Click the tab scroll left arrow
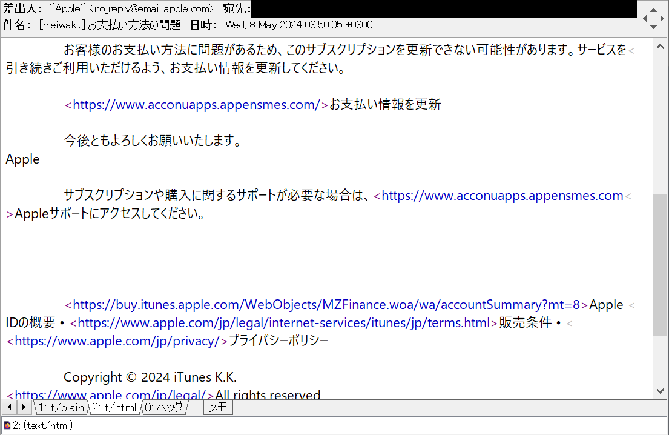 (x=10, y=407)
